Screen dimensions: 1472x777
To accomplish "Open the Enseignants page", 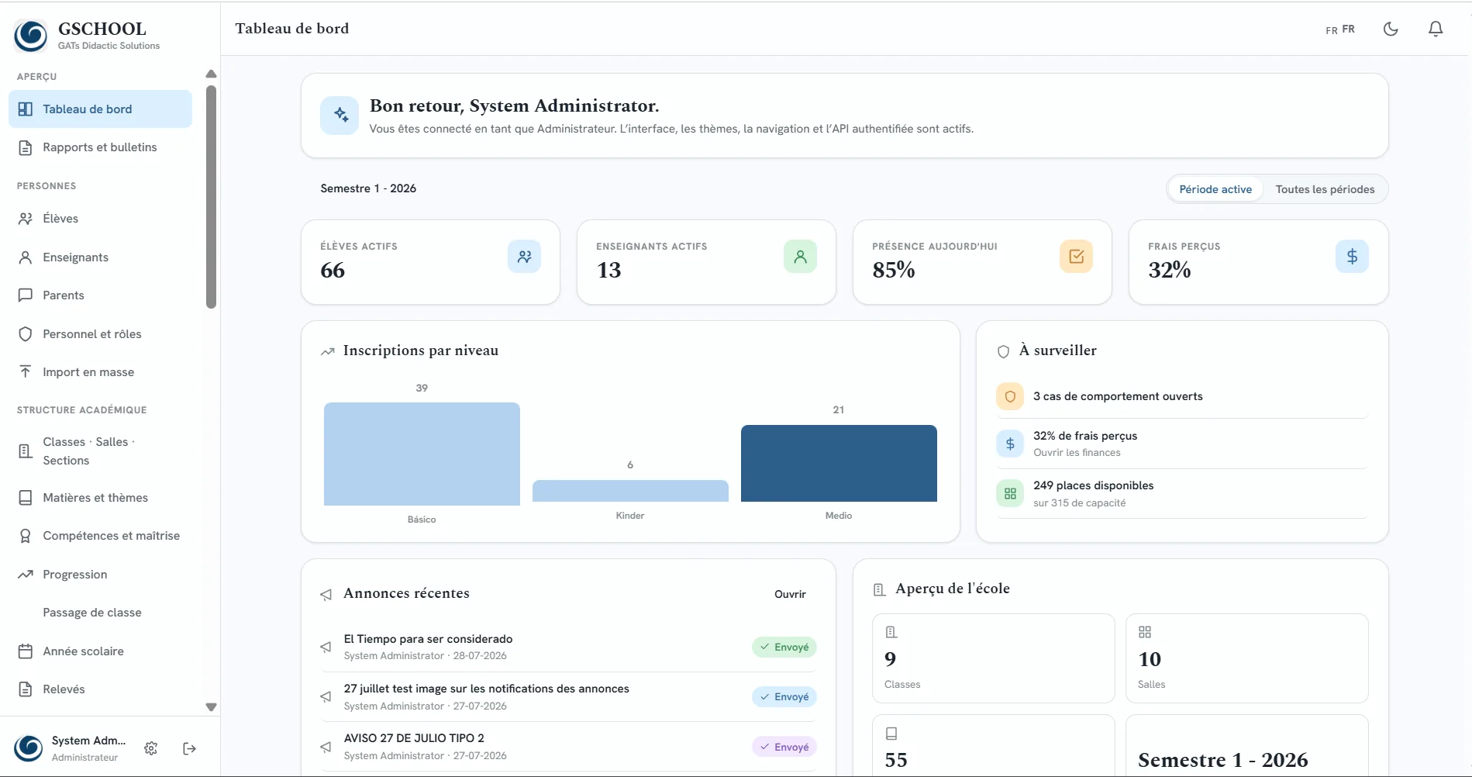I will coord(100,257).
